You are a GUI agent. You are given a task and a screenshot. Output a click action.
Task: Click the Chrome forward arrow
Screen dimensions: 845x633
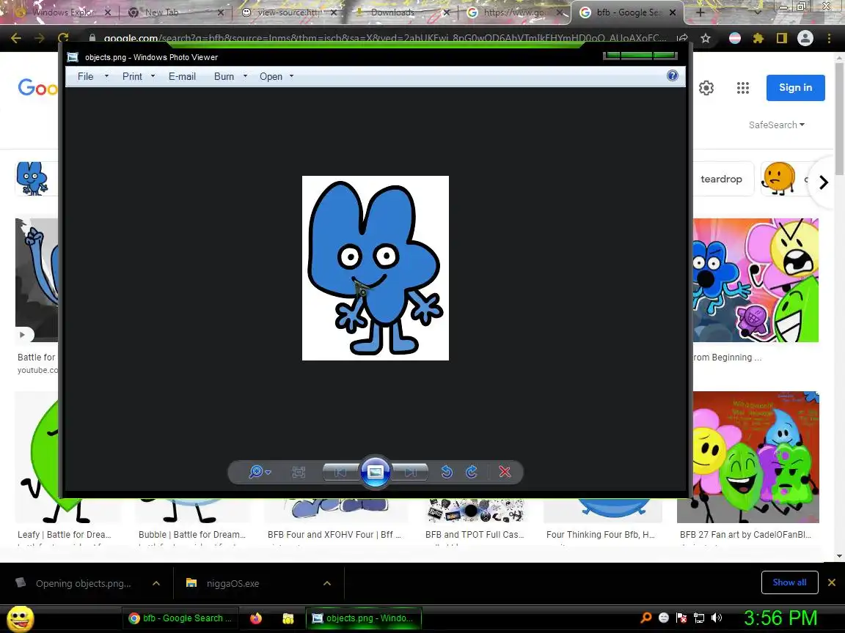click(x=40, y=38)
